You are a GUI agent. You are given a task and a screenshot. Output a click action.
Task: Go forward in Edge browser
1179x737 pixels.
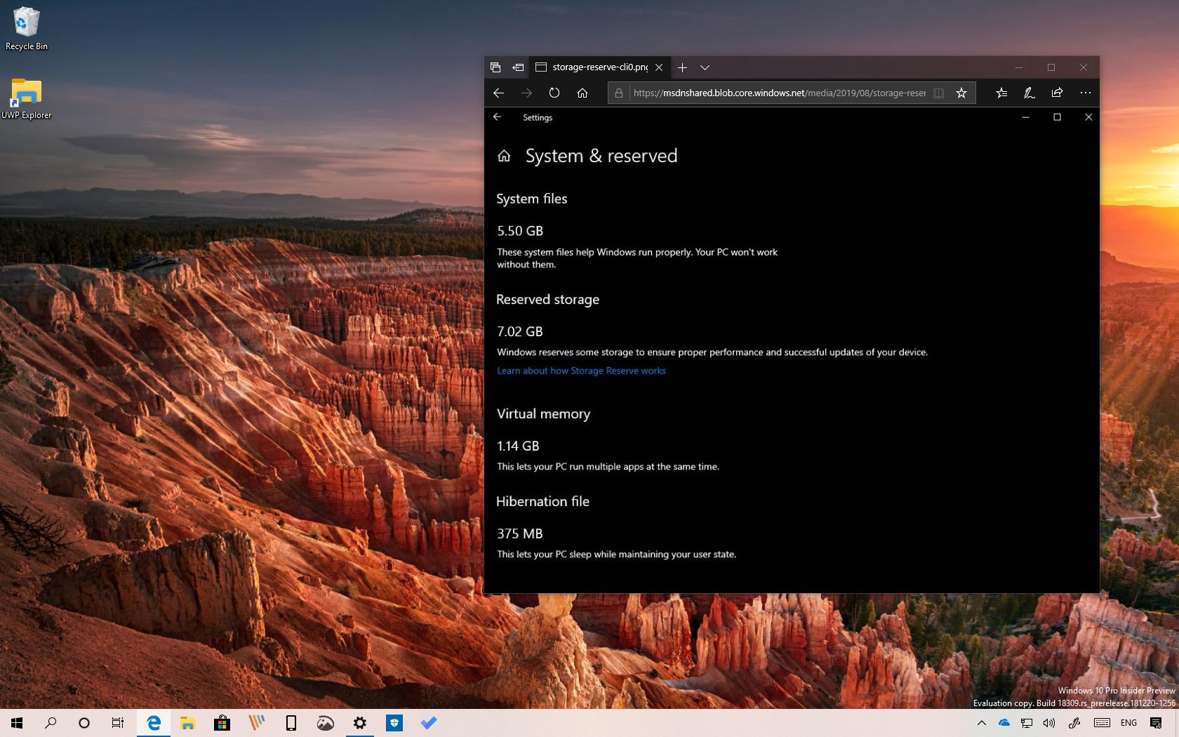tap(526, 93)
